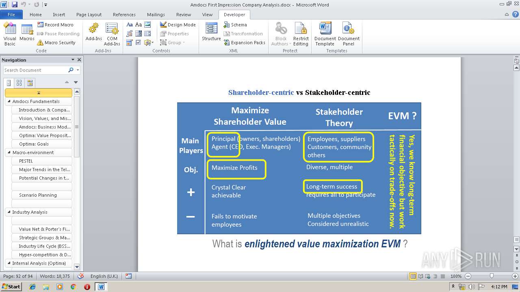The width and height of the screenshot is (520, 292).
Task: Switch to Full Screen Reading view
Action: point(420,276)
